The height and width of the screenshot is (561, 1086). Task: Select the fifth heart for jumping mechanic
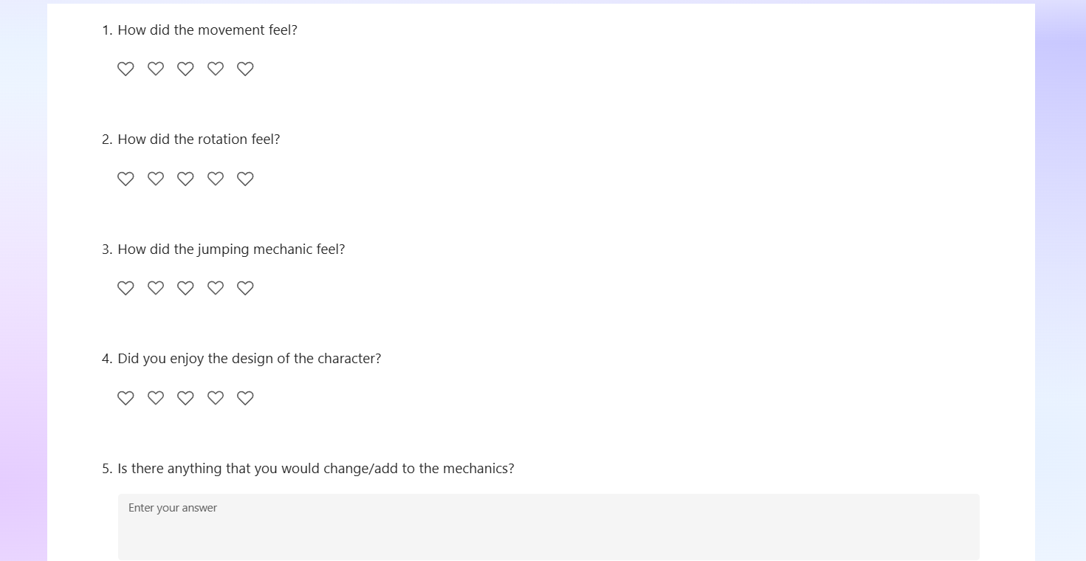pos(245,288)
